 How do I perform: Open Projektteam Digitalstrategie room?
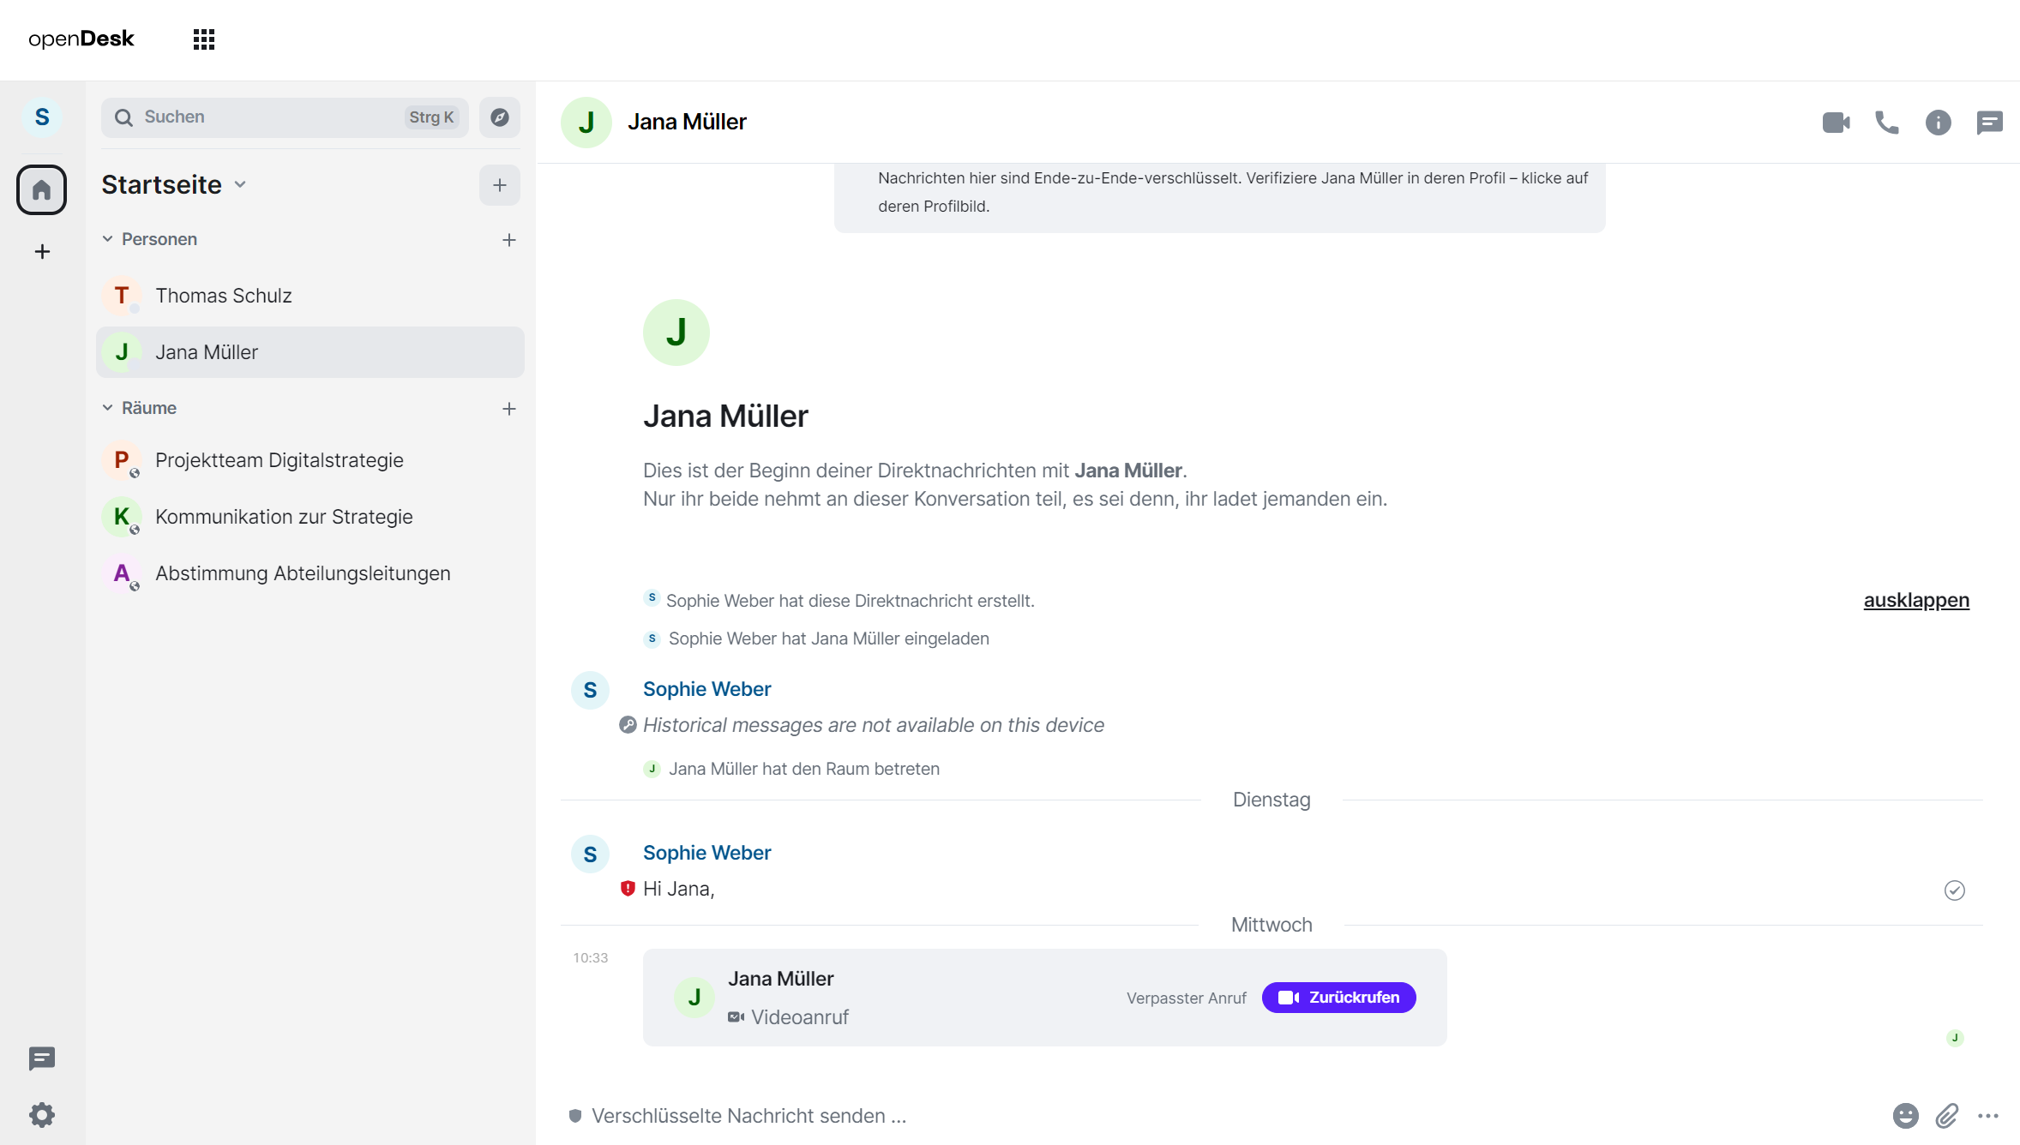point(280,460)
